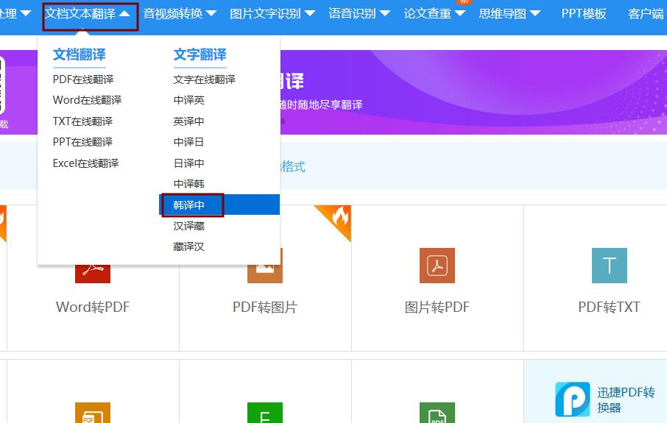Click the 图片转PDF orange icon
667x423 pixels.
pyautogui.click(x=437, y=266)
